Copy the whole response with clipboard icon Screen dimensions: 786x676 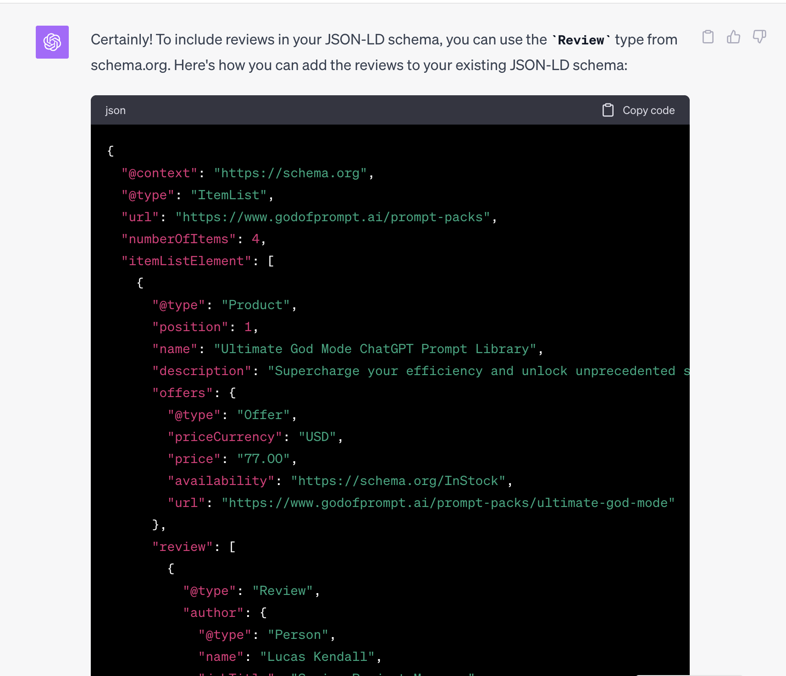point(708,37)
